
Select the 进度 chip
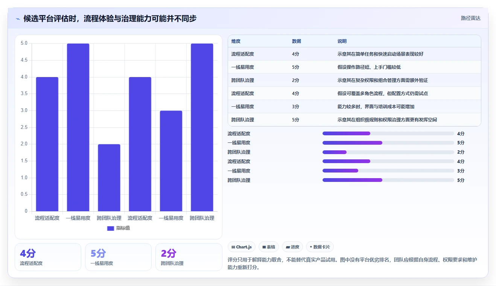292,247
